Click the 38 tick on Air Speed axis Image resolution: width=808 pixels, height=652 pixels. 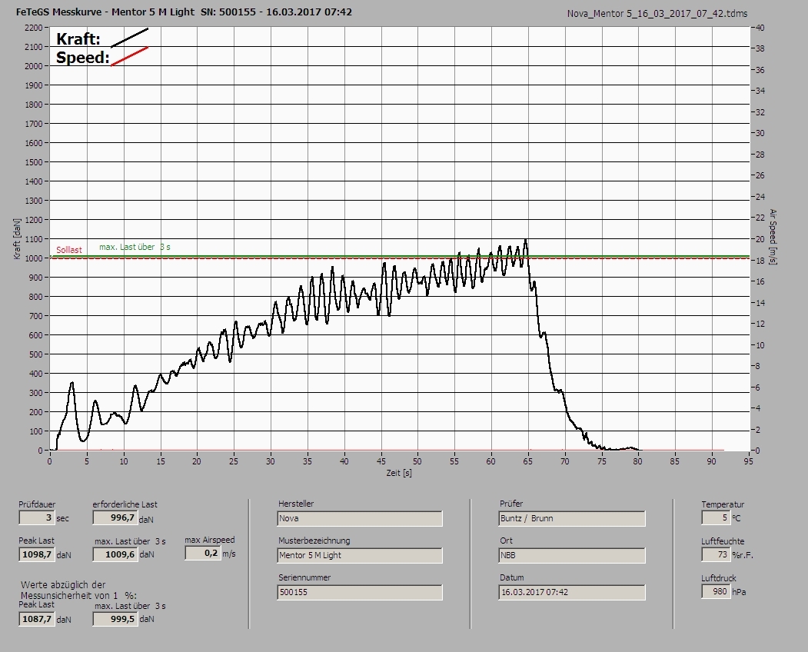pos(760,48)
